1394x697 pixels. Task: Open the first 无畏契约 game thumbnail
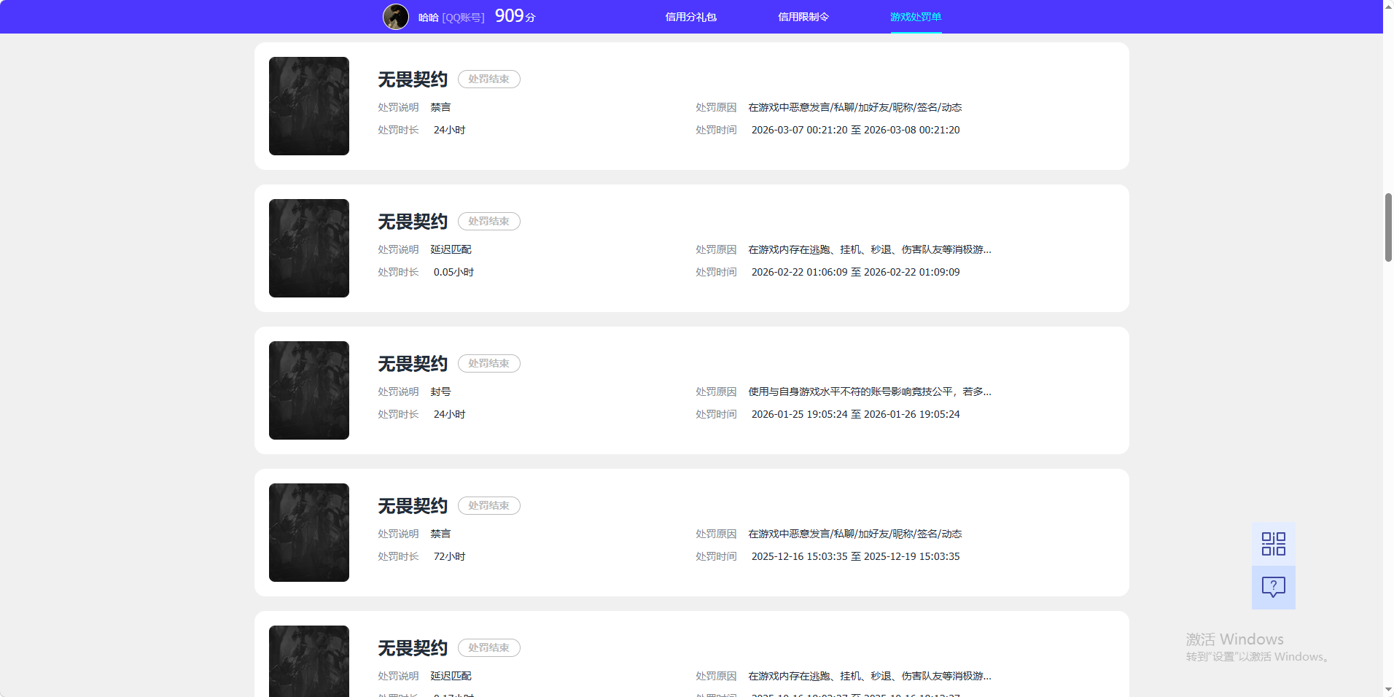tap(308, 106)
